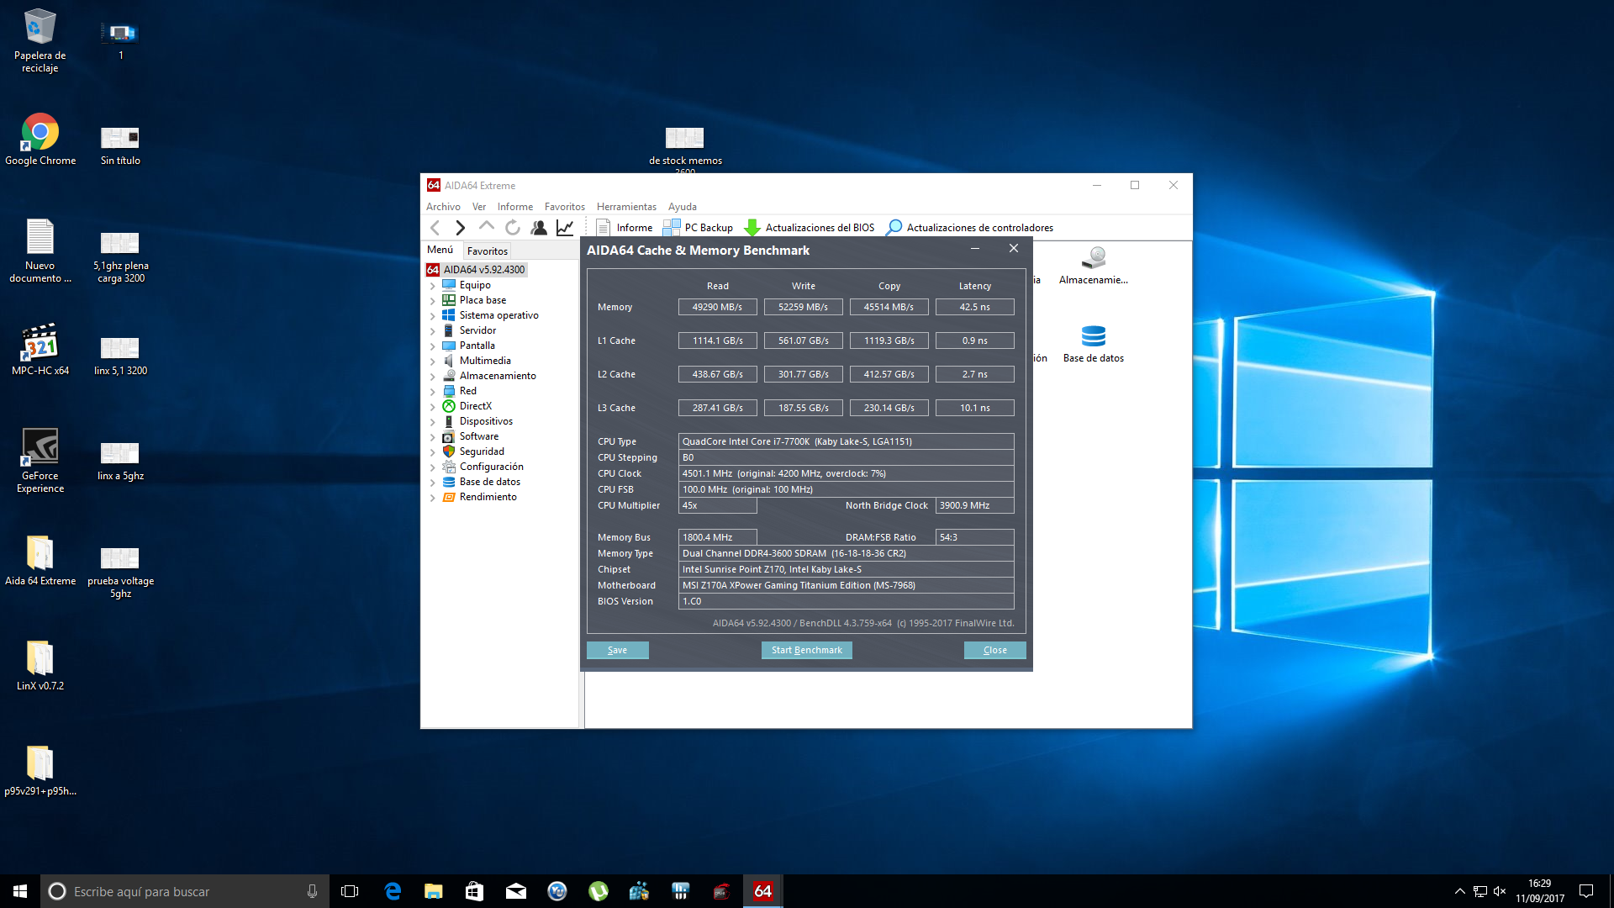1614x908 pixels.
Task: Expand the Pantalla tree node
Action: (433, 346)
